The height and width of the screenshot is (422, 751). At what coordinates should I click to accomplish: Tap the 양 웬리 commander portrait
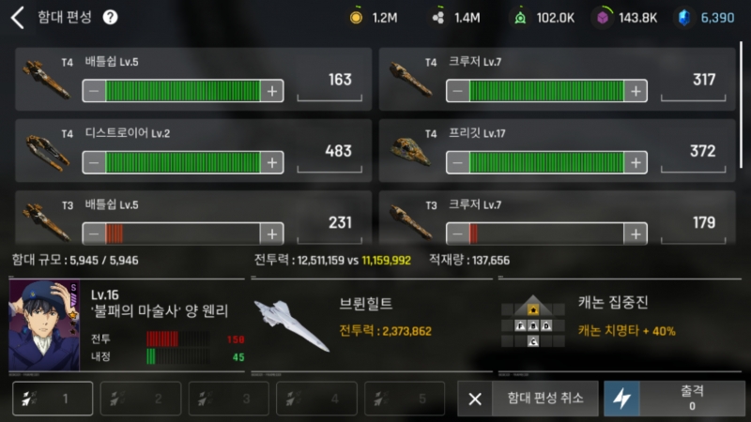44,325
